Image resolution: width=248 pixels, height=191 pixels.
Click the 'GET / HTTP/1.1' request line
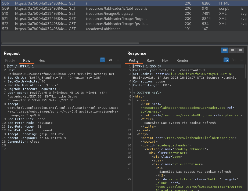(x=21, y=66)
